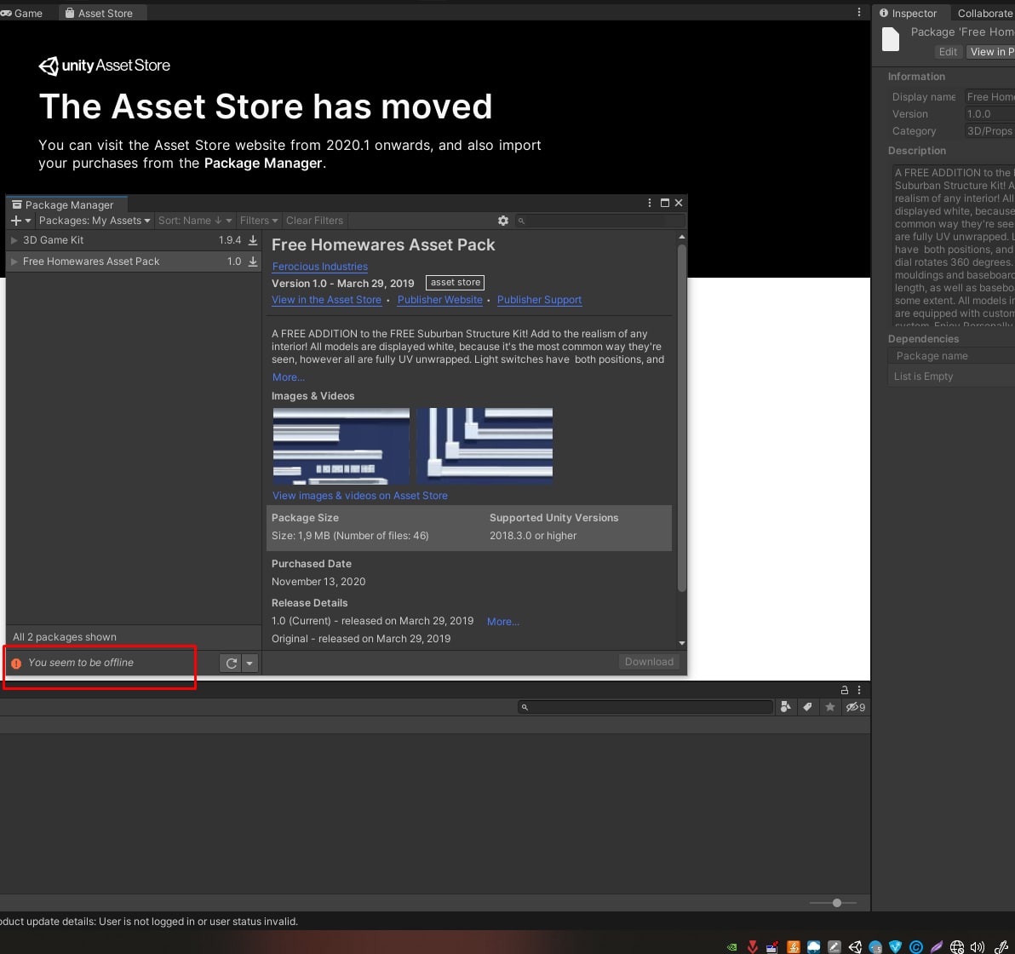Click scroll down arrow in package details

point(681,644)
